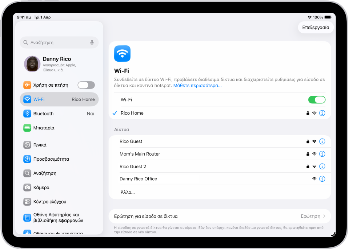
Task: Tap the accessibility icon next to Προσβασιμότητα
Action: point(27,159)
